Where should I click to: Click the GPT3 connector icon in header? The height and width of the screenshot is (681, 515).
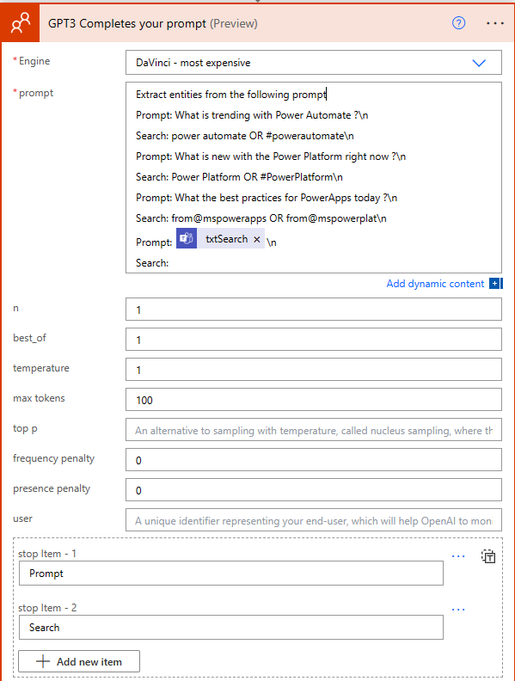tap(20, 23)
